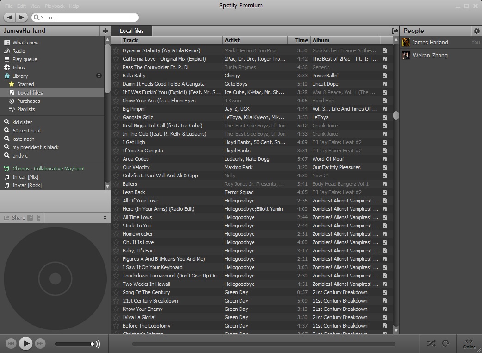
Task: Open People panel settings gear
Action: pyautogui.click(x=476, y=31)
